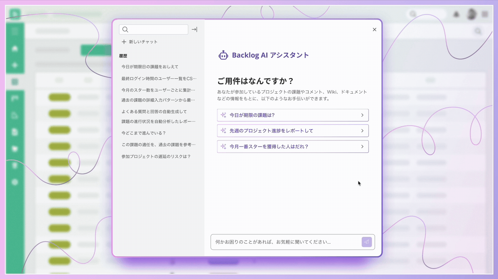
Task: Open history item 今月のスター数をユーザーごとに集計
Action: (x=158, y=90)
